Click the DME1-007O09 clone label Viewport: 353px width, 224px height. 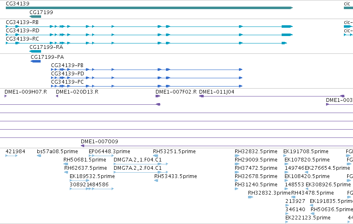click(x=99, y=142)
